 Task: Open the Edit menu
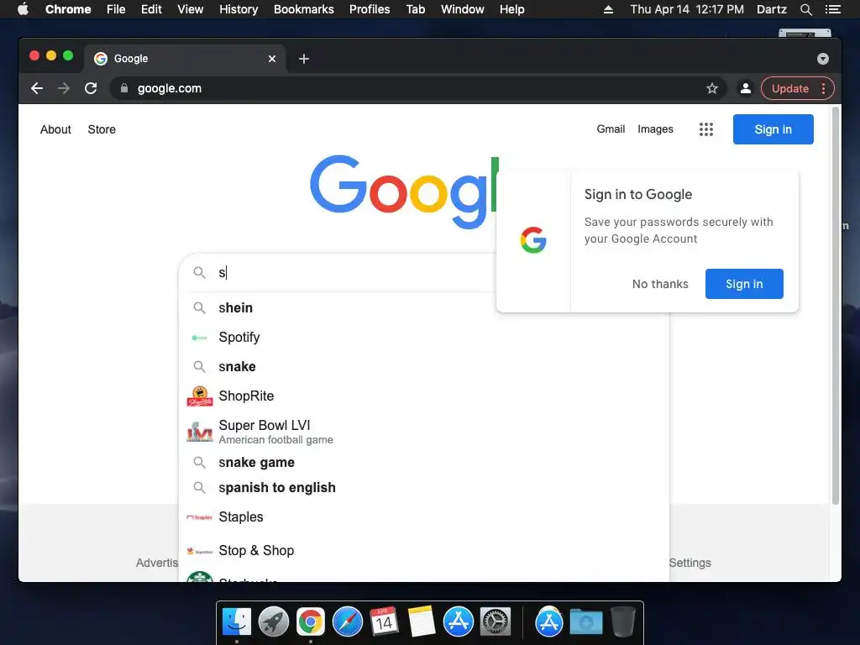pyautogui.click(x=151, y=9)
